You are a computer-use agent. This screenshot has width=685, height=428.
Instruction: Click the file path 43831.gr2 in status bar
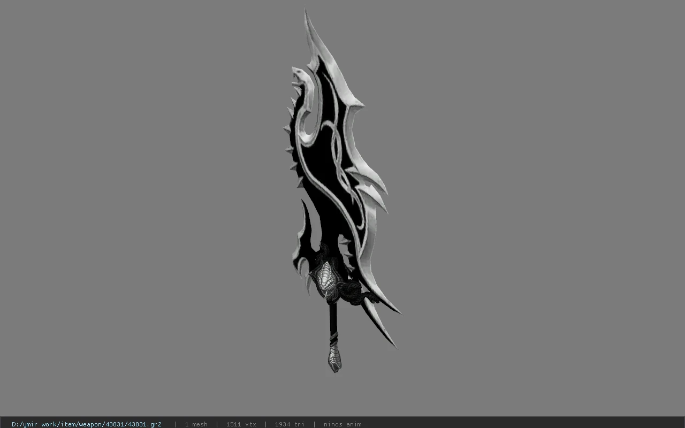point(87,424)
